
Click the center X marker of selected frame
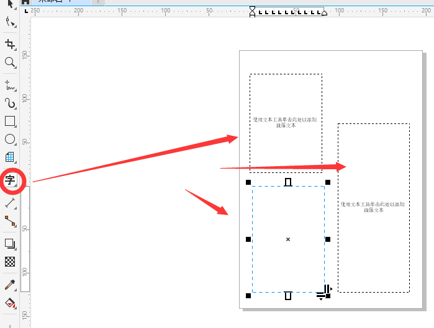pos(288,239)
